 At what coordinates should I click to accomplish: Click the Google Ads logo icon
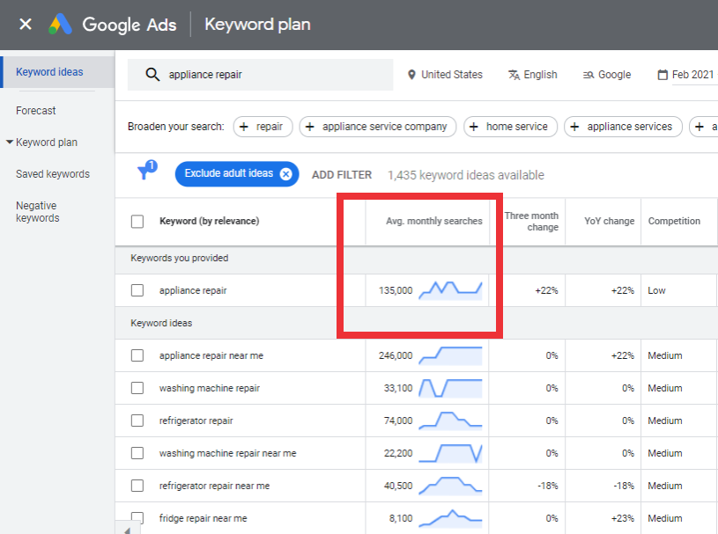coord(61,25)
